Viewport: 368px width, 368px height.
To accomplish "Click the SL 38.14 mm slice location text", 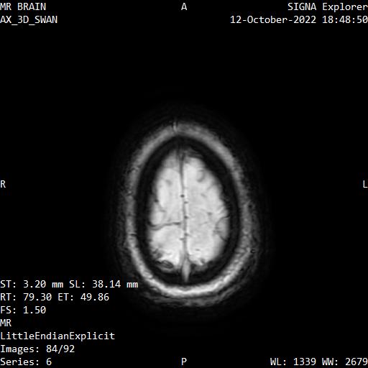I will pyautogui.click(x=103, y=284).
